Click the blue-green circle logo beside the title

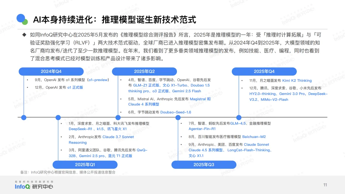click(x=22, y=19)
